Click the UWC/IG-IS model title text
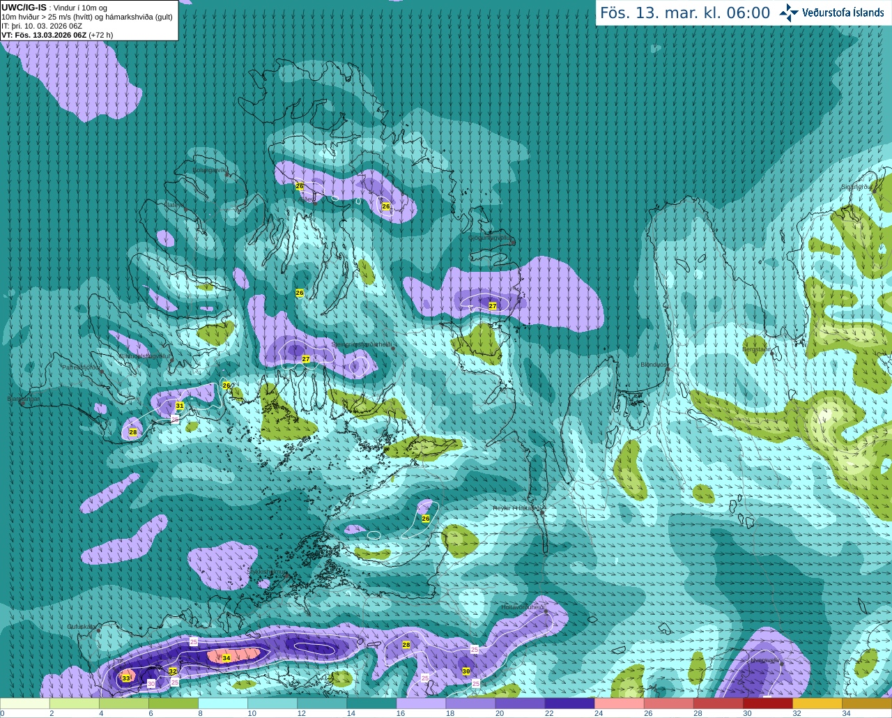This screenshot has height=718, width=892. coord(24,7)
